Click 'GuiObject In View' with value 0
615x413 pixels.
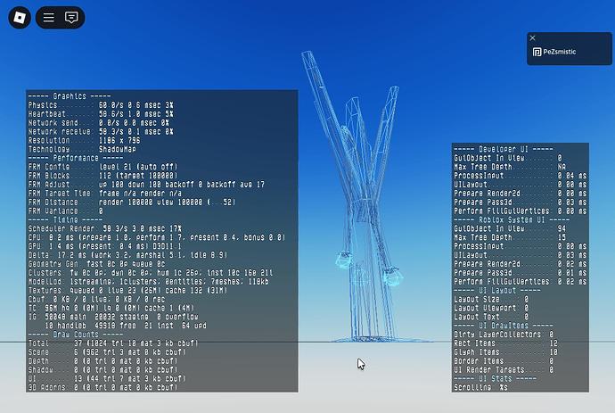(508, 158)
